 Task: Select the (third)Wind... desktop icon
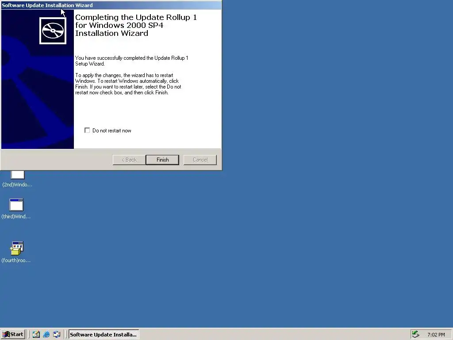pos(16,209)
